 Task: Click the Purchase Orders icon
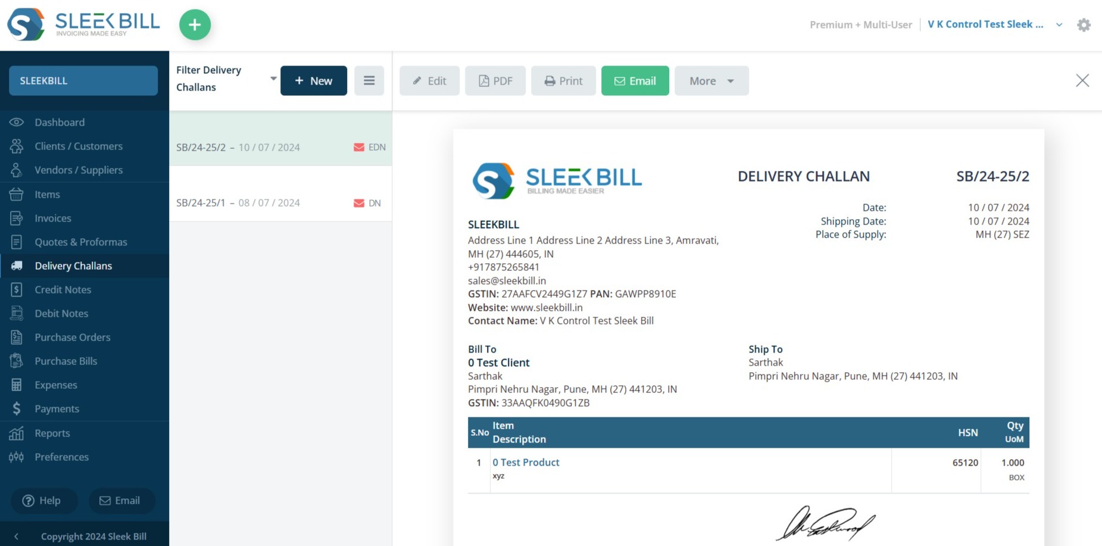point(17,337)
